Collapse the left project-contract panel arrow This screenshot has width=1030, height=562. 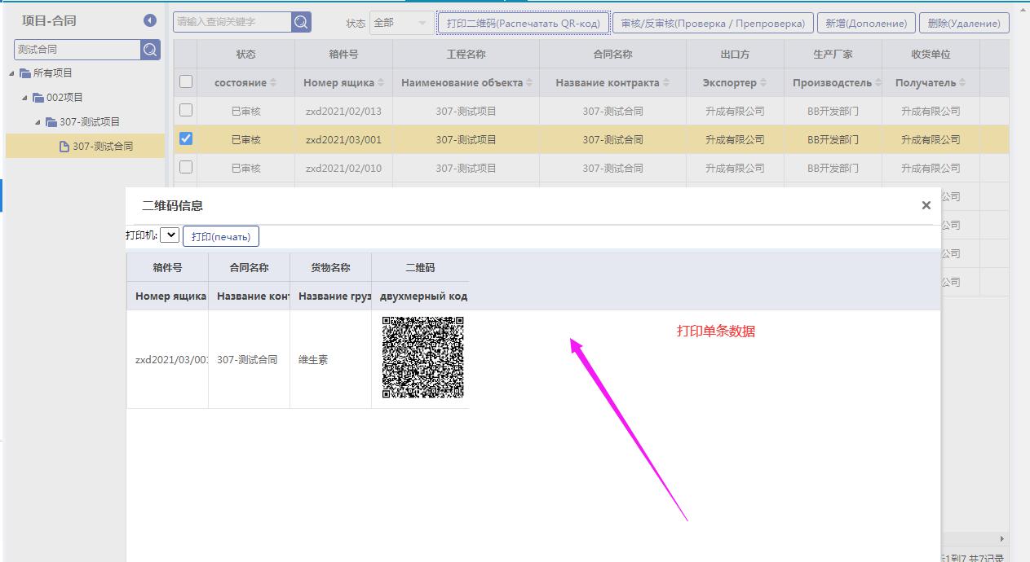click(x=150, y=20)
